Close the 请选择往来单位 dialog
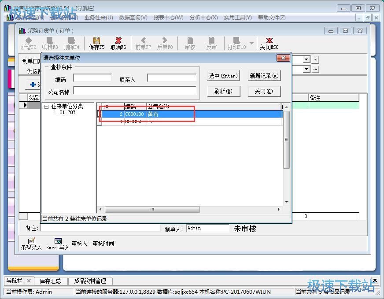384x299 pixels. tap(283, 58)
